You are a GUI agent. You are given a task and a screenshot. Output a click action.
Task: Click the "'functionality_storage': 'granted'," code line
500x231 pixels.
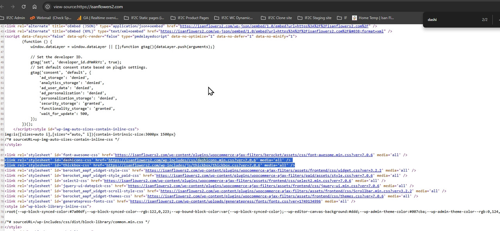[77, 109]
